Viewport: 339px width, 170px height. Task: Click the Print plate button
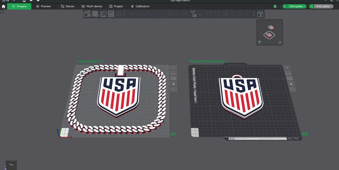pos(323,6)
